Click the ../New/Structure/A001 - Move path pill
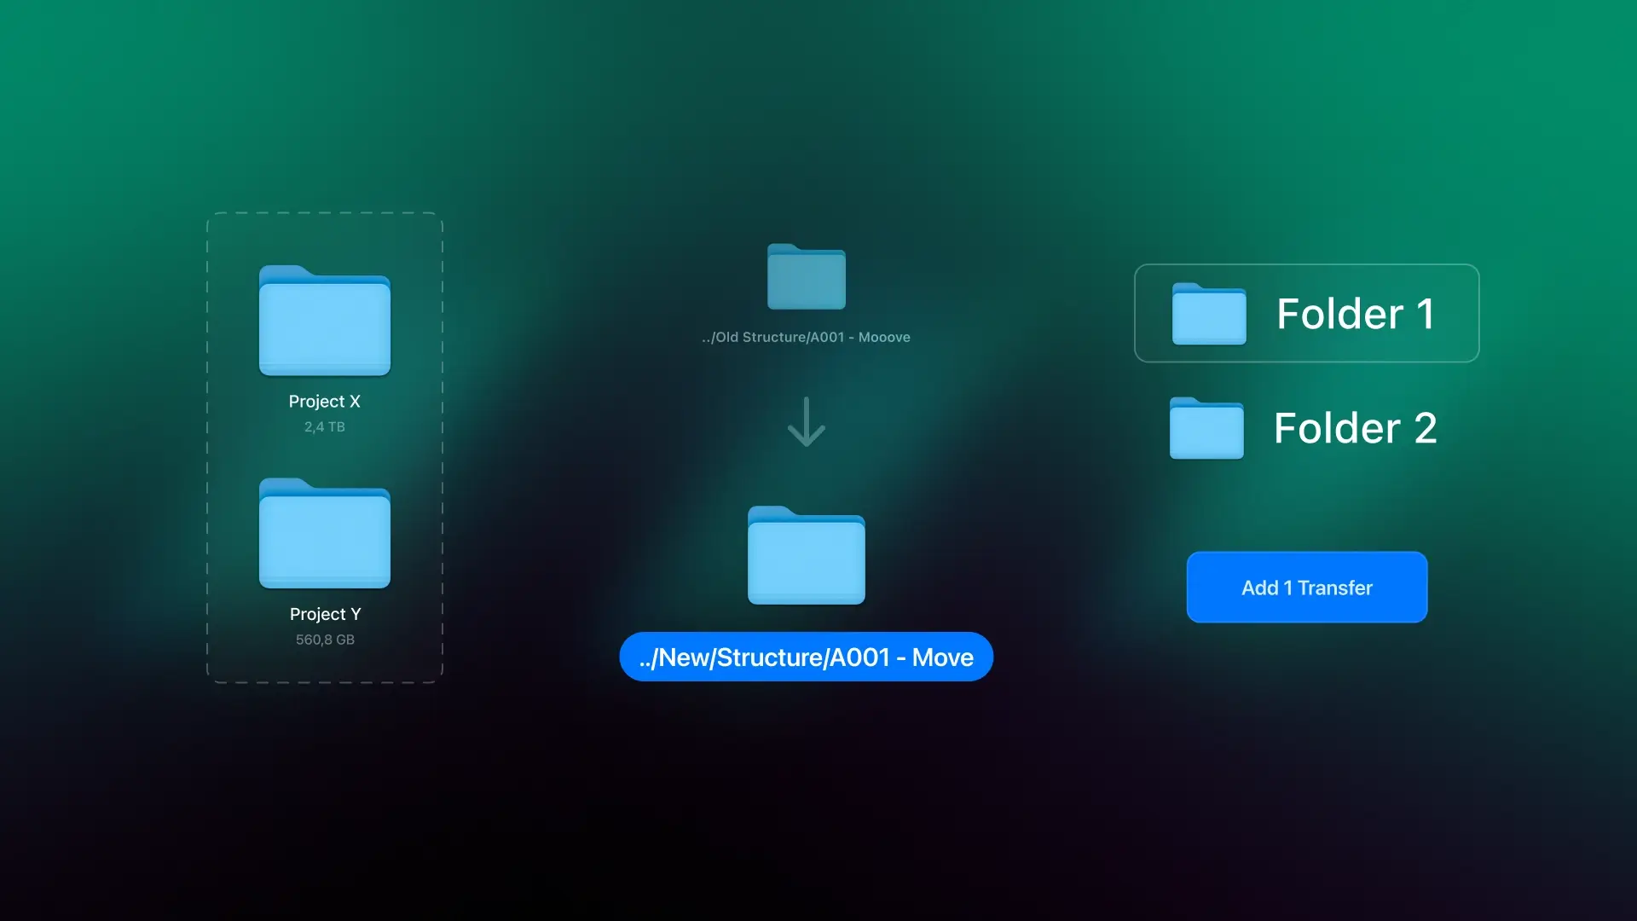The width and height of the screenshot is (1637, 921). click(x=807, y=657)
